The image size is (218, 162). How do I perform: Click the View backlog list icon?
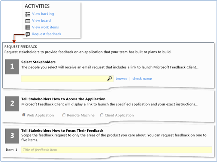click(28, 14)
